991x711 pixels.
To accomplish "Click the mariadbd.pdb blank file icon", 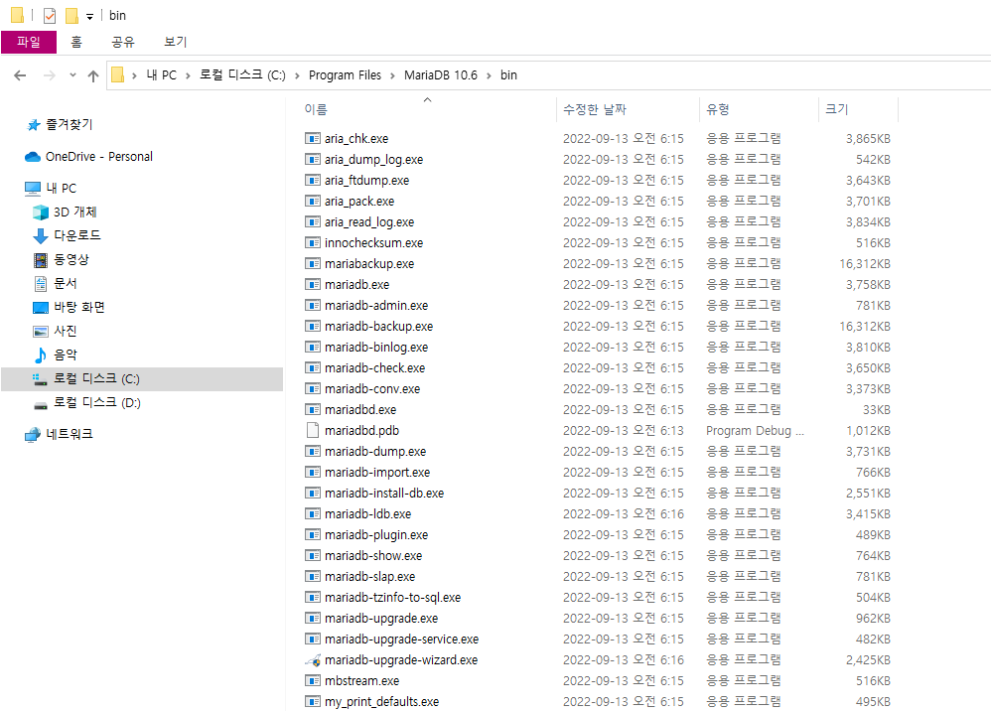I will [x=312, y=430].
